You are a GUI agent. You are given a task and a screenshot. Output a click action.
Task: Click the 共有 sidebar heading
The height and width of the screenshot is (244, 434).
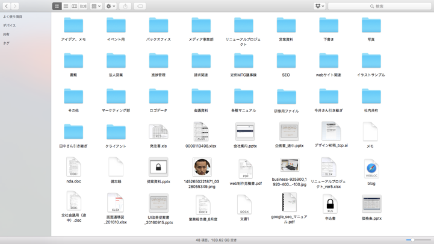tap(6, 34)
